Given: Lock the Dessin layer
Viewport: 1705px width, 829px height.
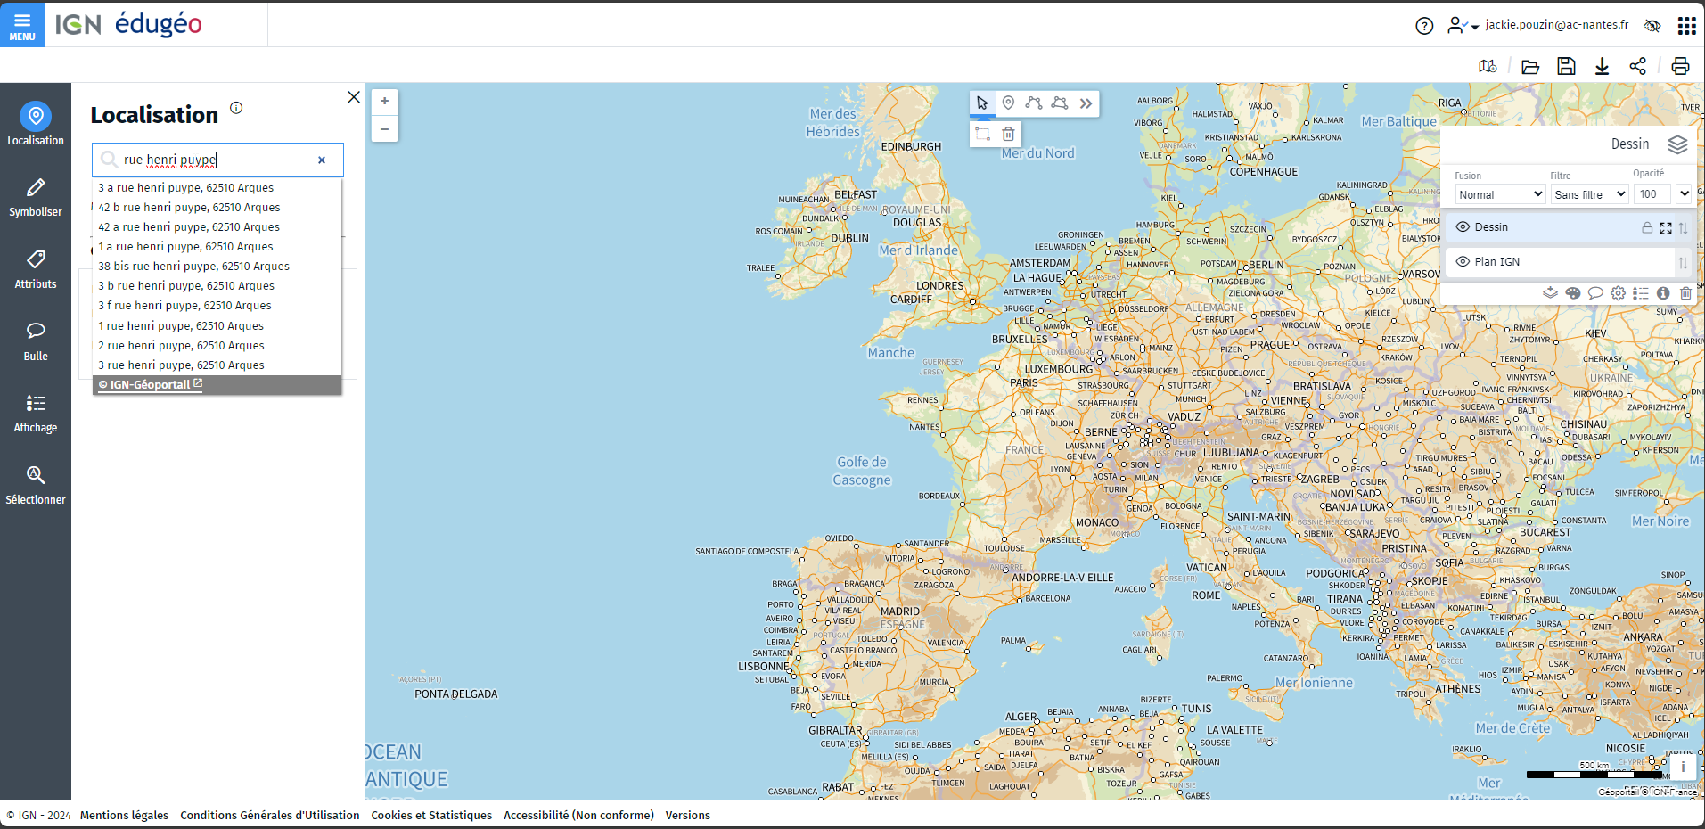Looking at the screenshot, I should tap(1648, 228).
